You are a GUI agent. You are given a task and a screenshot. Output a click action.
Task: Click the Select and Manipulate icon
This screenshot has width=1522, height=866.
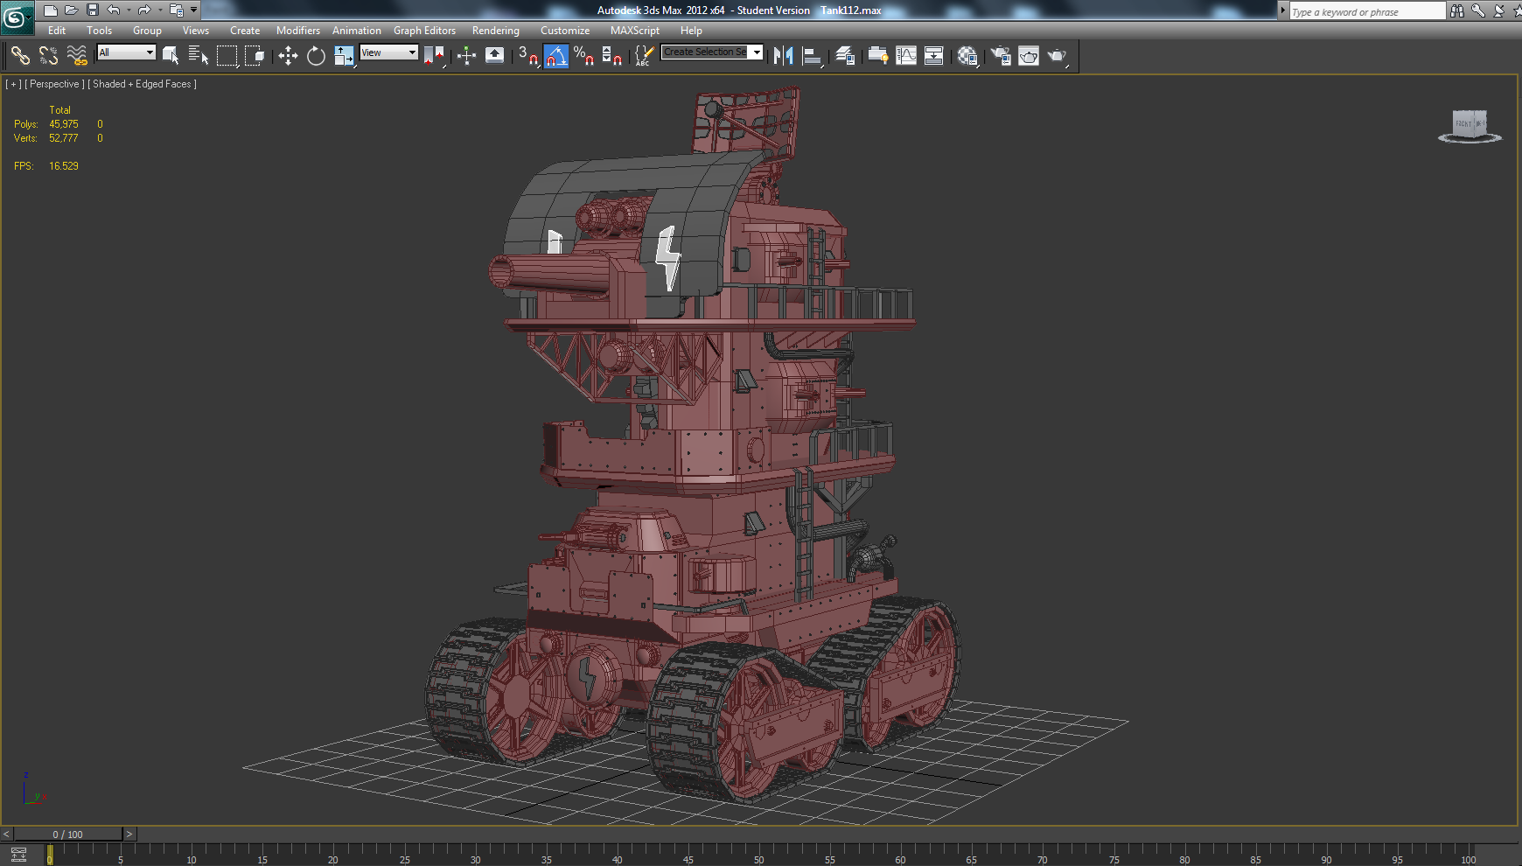[466, 56]
